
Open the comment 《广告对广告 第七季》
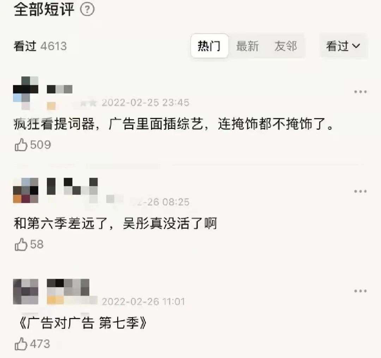(83, 323)
